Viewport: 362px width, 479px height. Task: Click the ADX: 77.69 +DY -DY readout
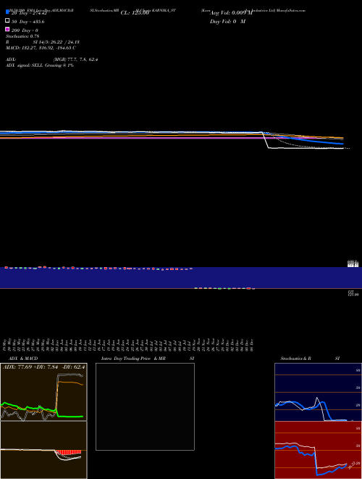tap(43, 367)
